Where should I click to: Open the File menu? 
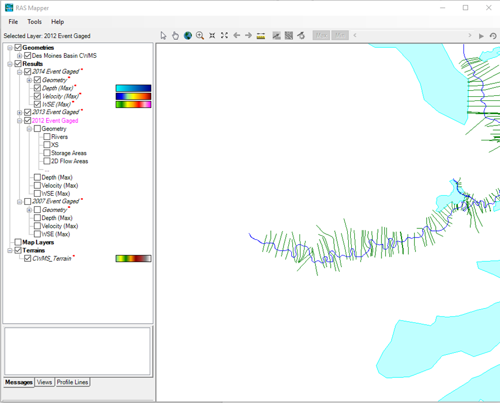click(x=13, y=22)
